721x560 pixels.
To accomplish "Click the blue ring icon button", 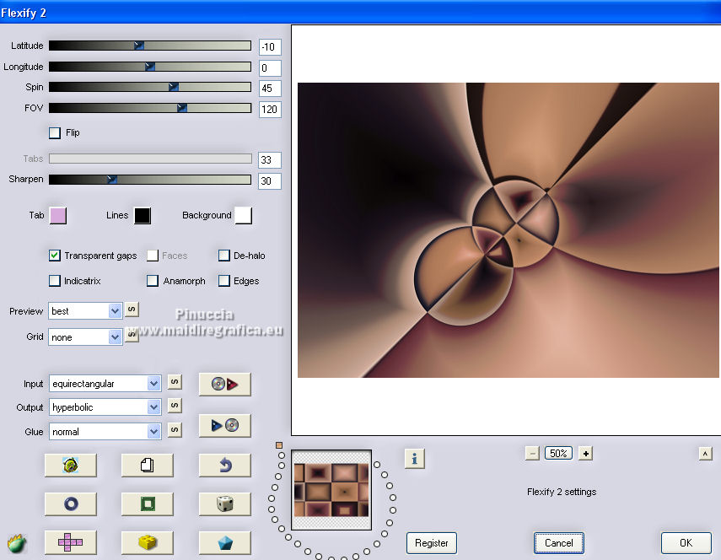I will coord(70,503).
